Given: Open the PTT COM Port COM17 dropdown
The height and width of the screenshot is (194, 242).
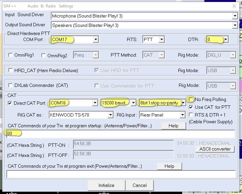Looking at the screenshot, I should pos(96,40).
